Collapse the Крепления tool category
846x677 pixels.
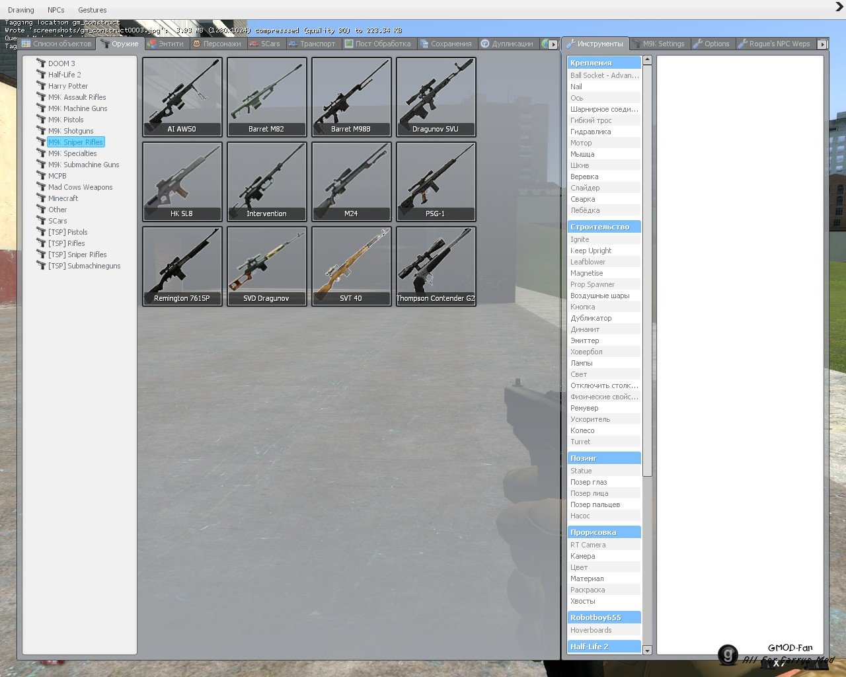click(x=604, y=63)
